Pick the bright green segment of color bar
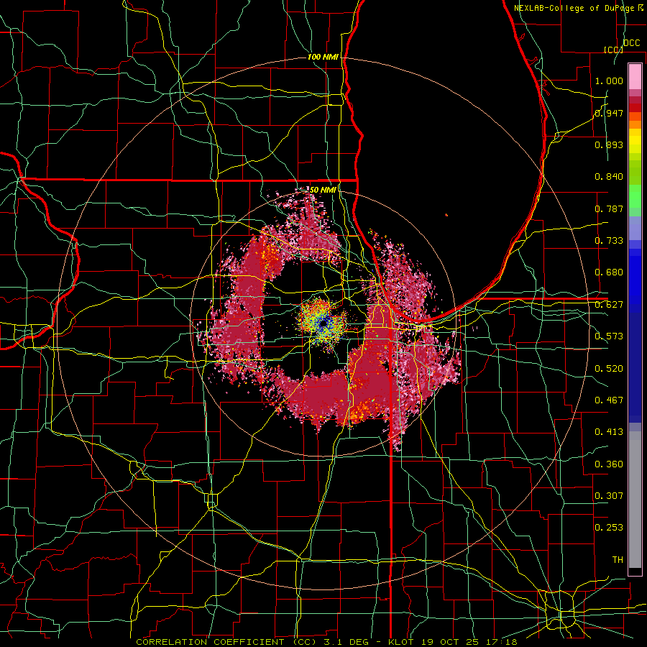 (x=635, y=196)
